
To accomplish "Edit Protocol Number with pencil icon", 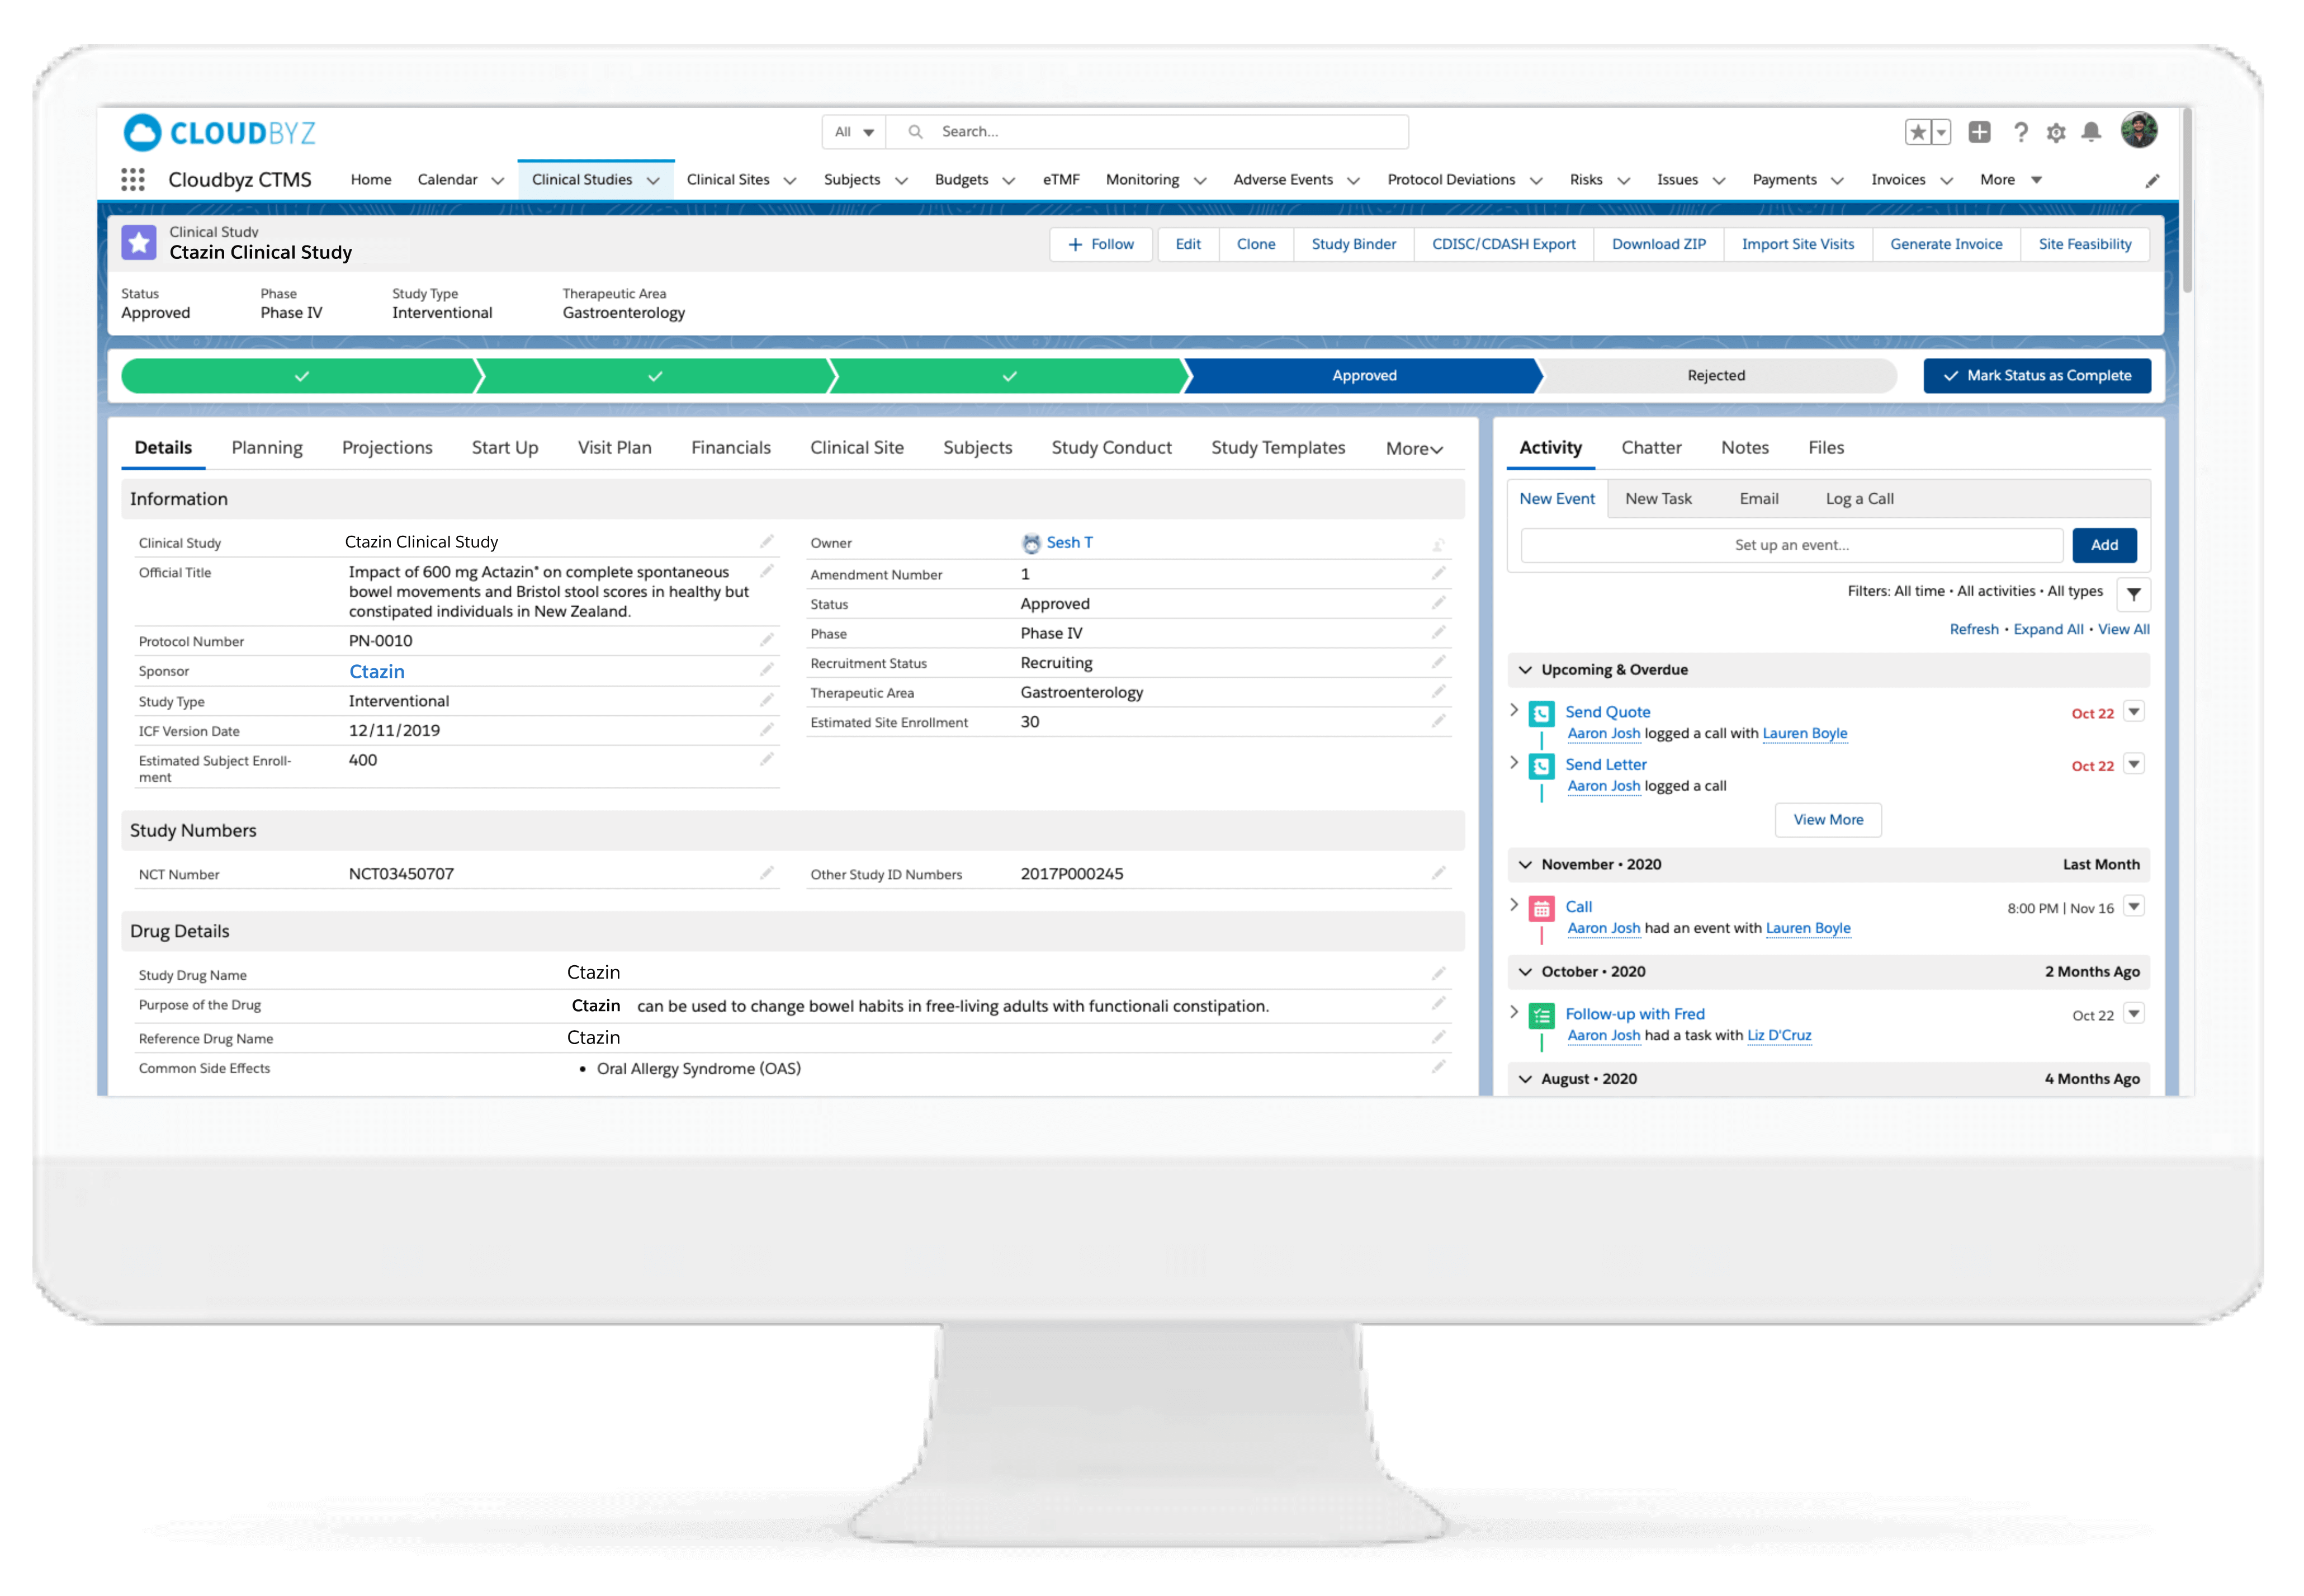I will pos(767,640).
